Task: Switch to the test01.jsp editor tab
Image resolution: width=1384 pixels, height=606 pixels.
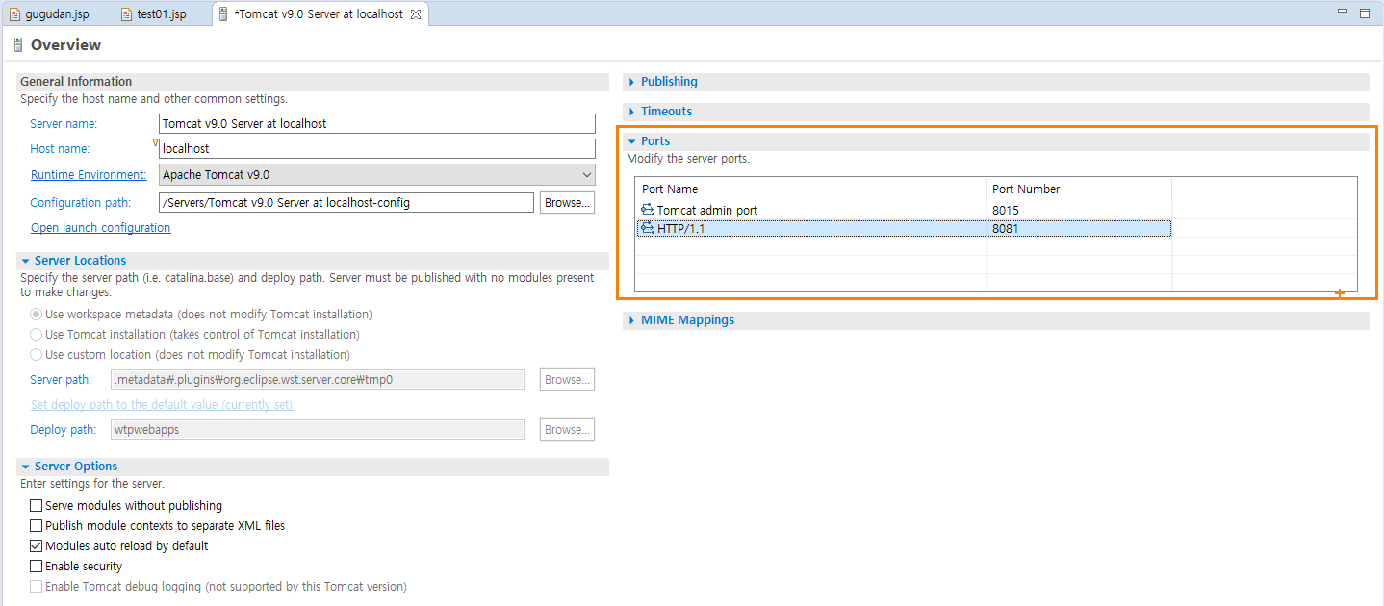Action: coord(154,14)
